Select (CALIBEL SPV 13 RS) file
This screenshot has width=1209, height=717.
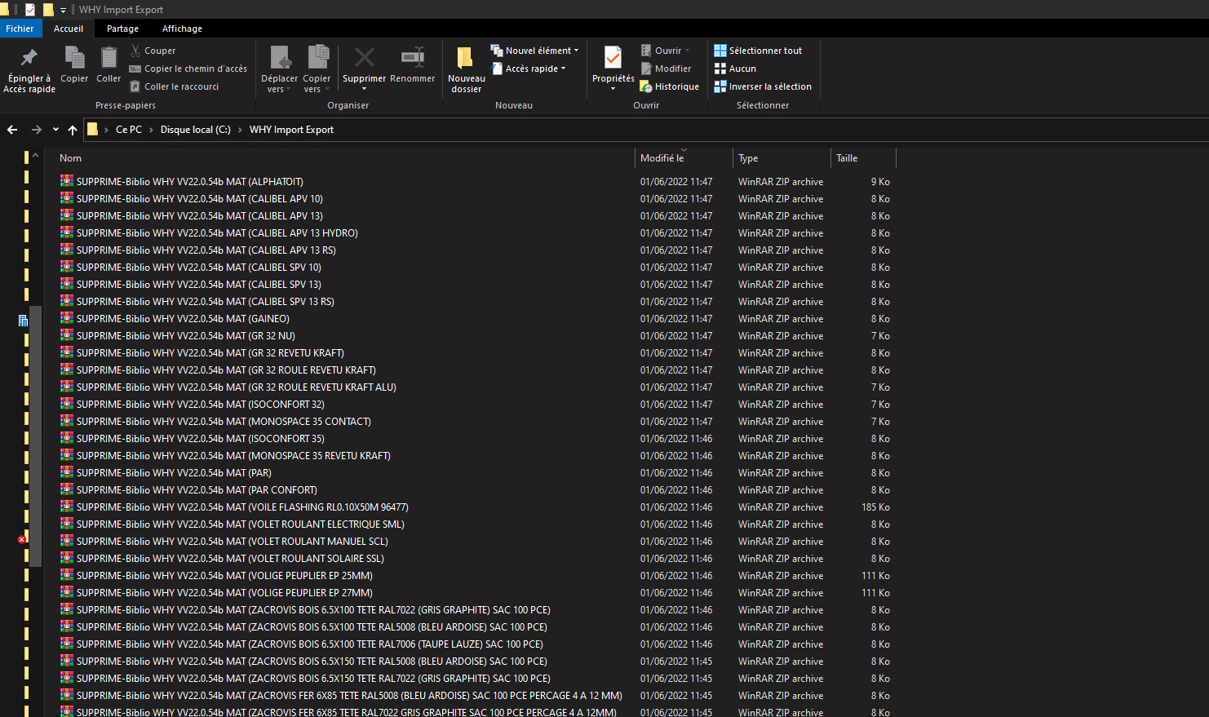[x=206, y=302]
